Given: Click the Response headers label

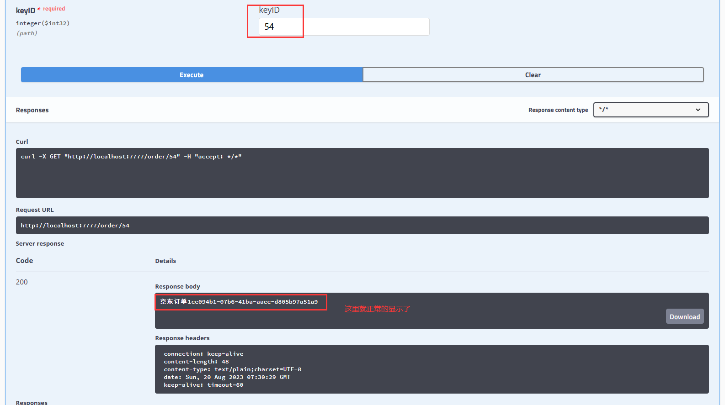Looking at the screenshot, I should tap(182, 338).
